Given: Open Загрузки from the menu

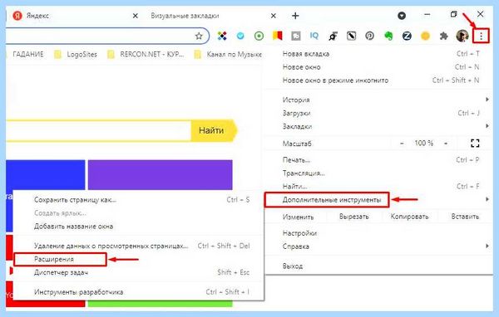Looking at the screenshot, I should point(378,113).
